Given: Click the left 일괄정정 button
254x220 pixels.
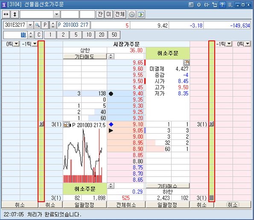Looking at the screenshot, I should (85, 205).
